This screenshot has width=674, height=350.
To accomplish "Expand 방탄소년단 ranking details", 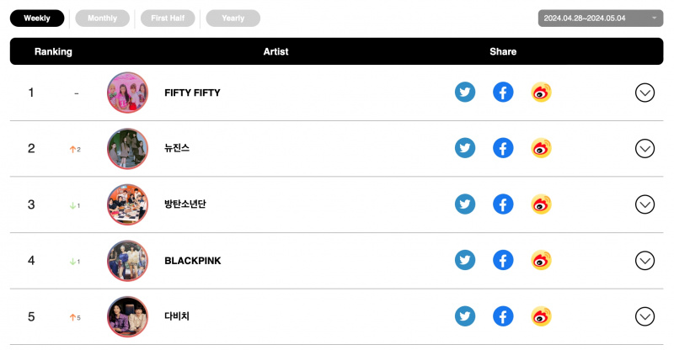I will [645, 204].
